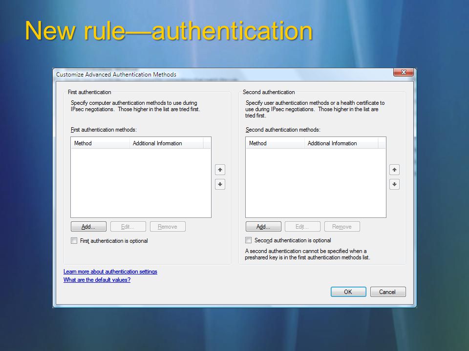The width and height of the screenshot is (469, 351).
Task: Sort first list by Method column
Action: [x=100, y=143]
